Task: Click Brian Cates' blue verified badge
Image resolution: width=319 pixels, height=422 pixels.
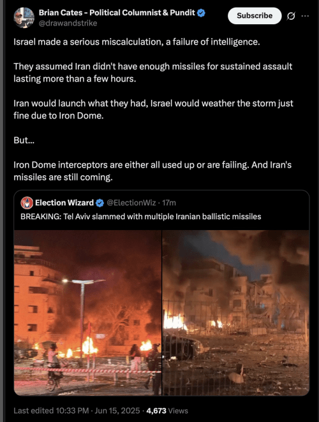Action: (x=201, y=13)
